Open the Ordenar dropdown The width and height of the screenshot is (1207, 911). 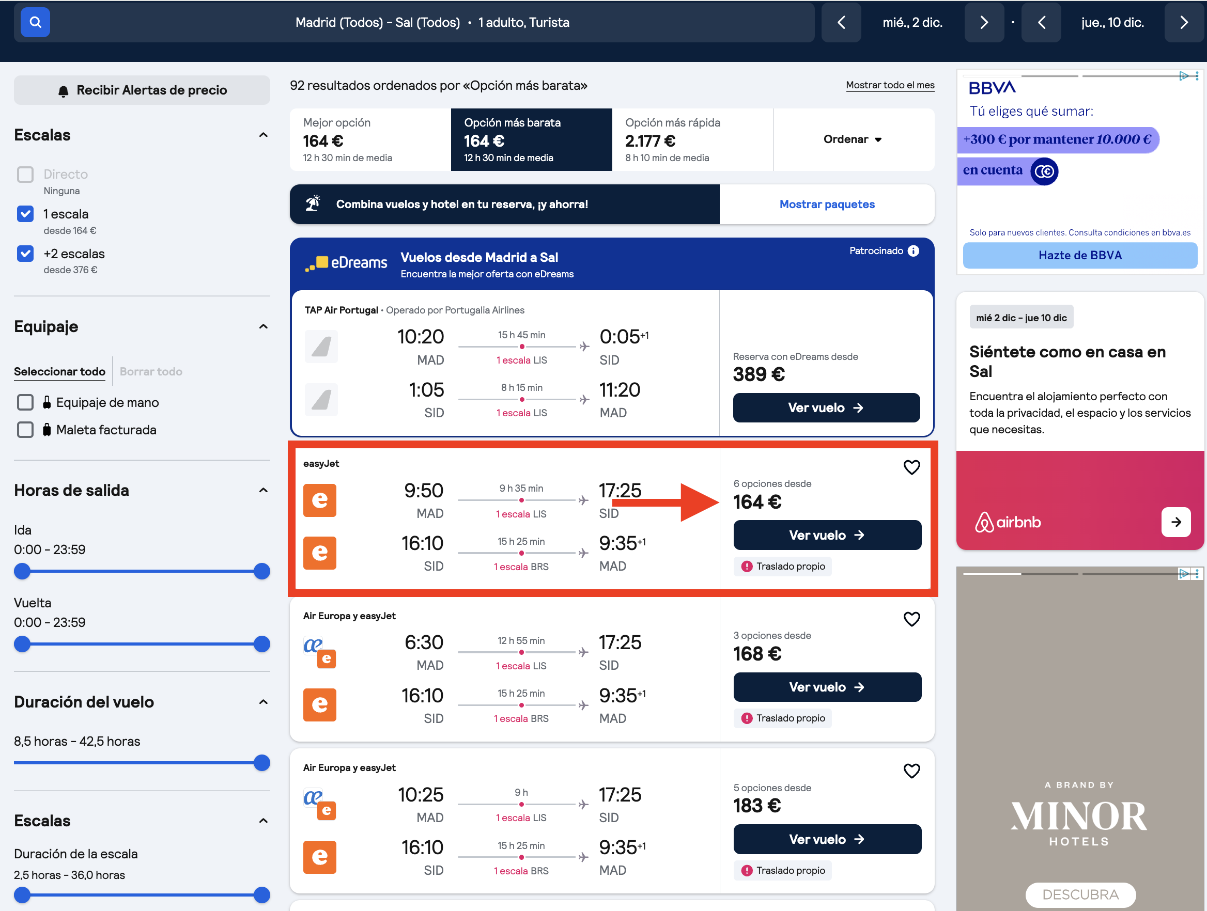coord(854,139)
